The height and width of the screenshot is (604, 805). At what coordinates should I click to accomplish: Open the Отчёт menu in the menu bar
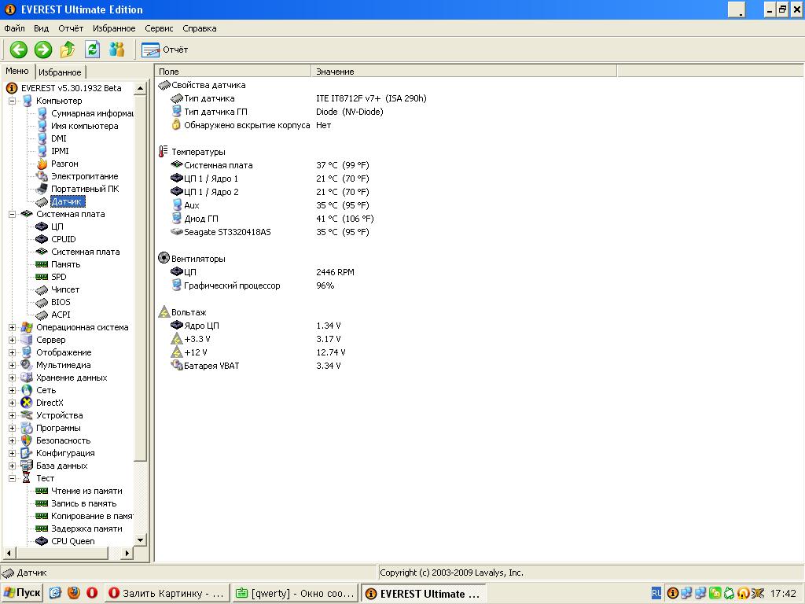[71, 28]
